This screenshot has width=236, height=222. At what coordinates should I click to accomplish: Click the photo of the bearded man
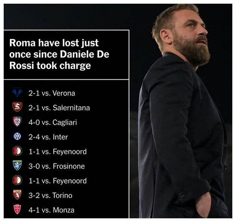[x=181, y=111]
